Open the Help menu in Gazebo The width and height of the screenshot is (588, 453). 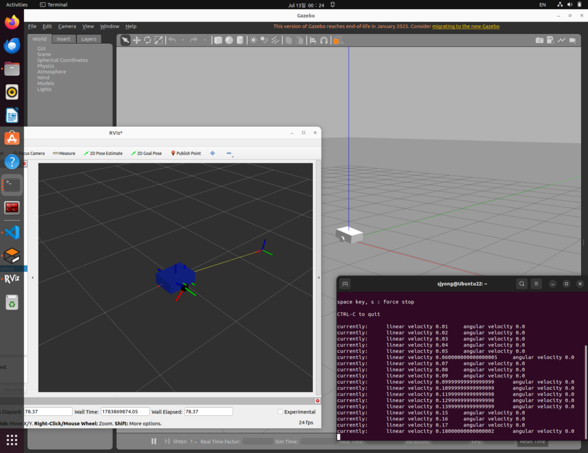[x=131, y=26]
